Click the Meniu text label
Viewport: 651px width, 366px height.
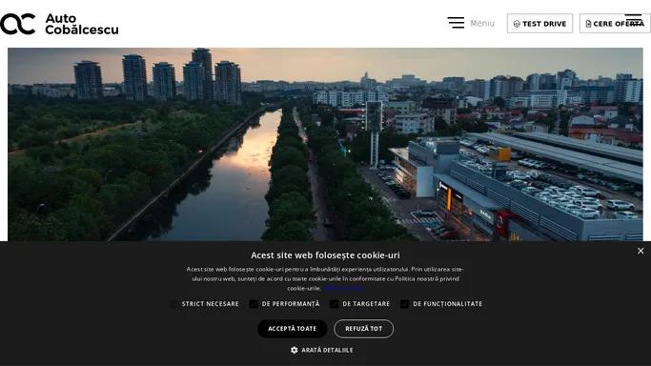482,23
